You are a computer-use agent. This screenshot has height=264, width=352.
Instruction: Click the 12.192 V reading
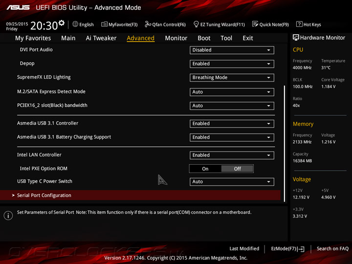click(x=301, y=198)
